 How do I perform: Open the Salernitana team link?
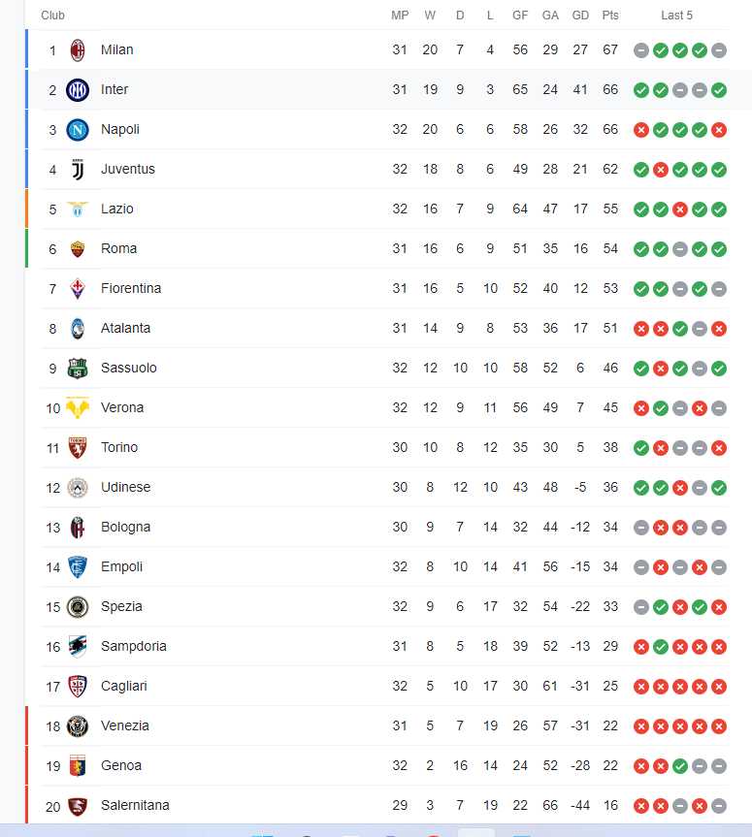click(135, 806)
